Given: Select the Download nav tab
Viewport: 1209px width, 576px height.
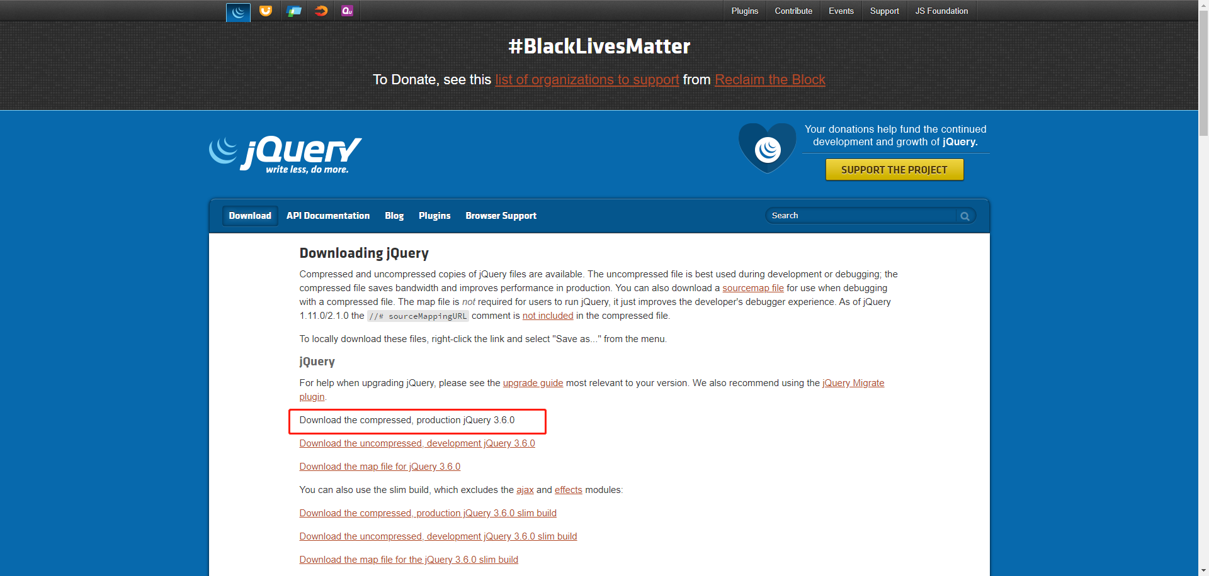Looking at the screenshot, I should coord(250,216).
